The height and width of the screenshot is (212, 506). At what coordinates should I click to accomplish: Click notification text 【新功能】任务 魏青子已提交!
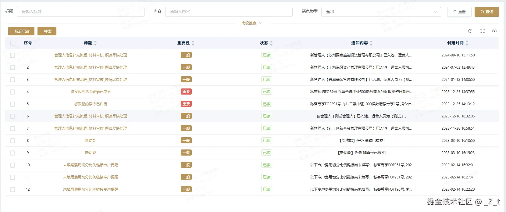click(x=362, y=153)
